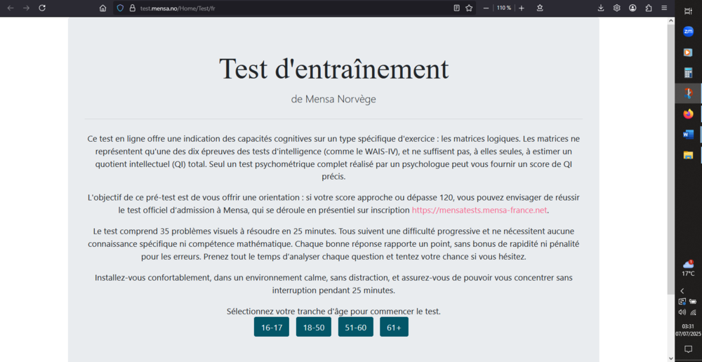702x362 pixels.
Task: Click the scrollbar up arrow
Action: (670, 20)
